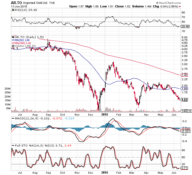Click the 30M volume axis label
Screen dimensions: 192x175
(7, 88)
